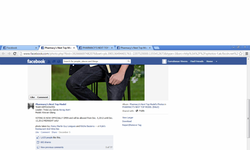Click the December 5 timestamp
This screenshot has width=250, height=150.
coord(65,132)
